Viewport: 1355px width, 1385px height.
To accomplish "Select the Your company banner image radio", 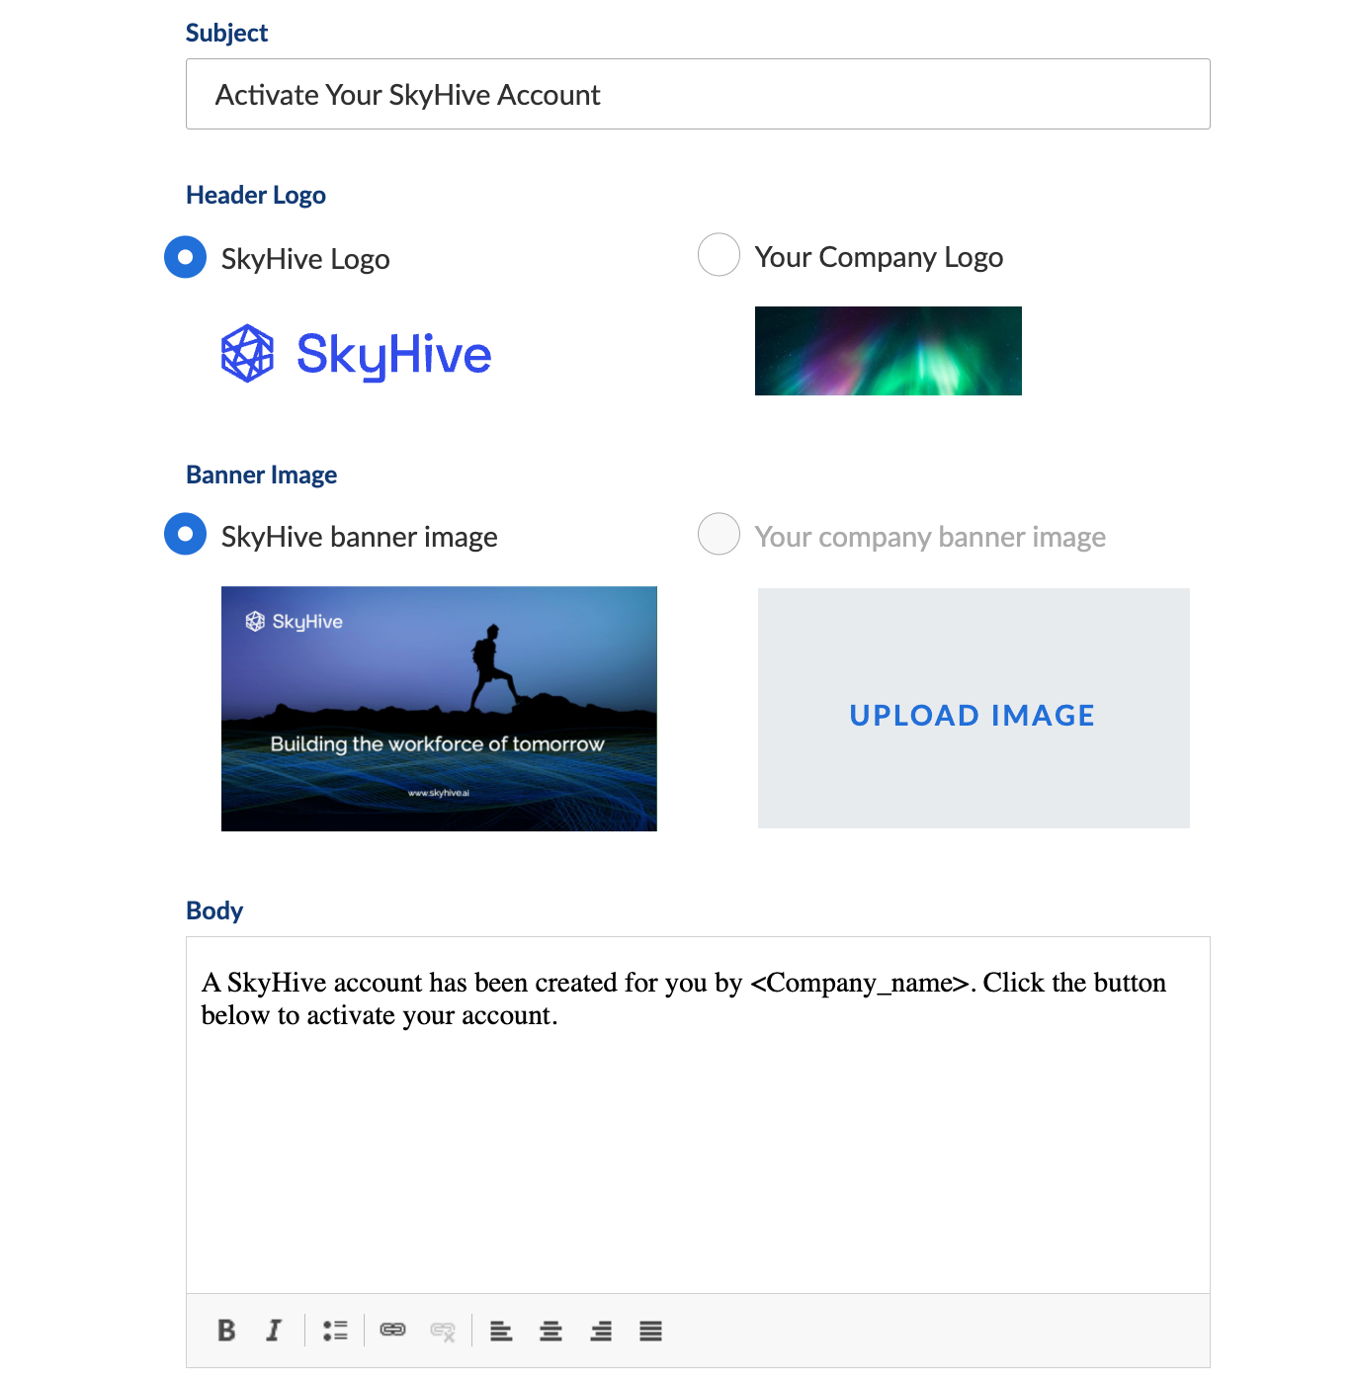I will (x=719, y=534).
